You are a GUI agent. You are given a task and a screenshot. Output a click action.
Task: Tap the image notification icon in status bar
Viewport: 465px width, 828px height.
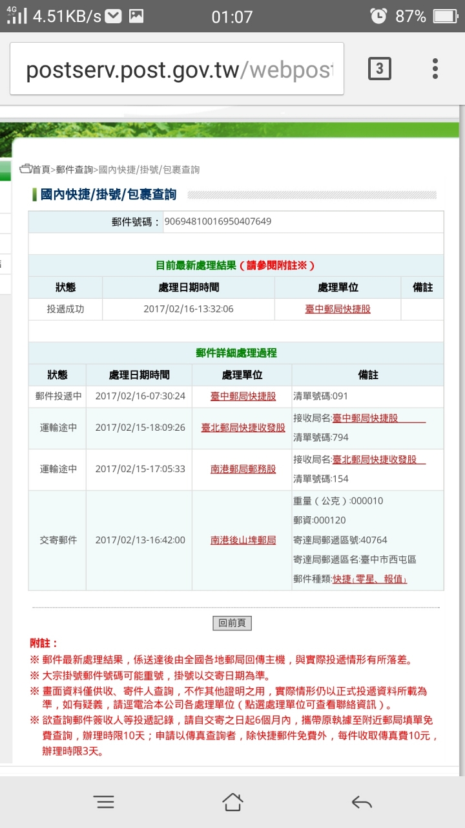click(136, 16)
